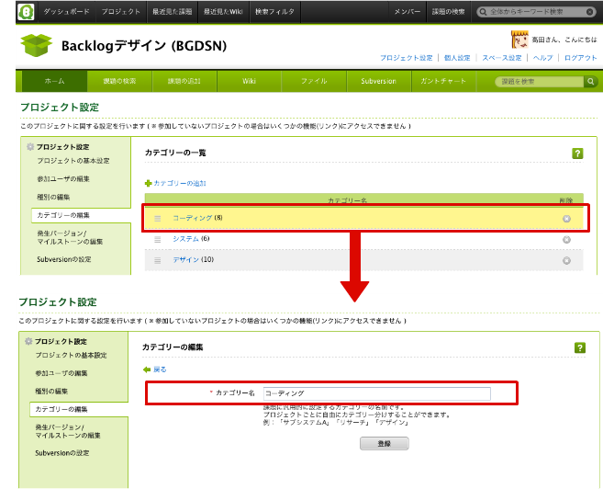Clear the global keyword search with x icon

[x=589, y=12]
